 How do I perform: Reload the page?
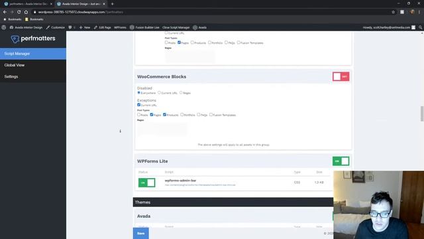point(19,12)
